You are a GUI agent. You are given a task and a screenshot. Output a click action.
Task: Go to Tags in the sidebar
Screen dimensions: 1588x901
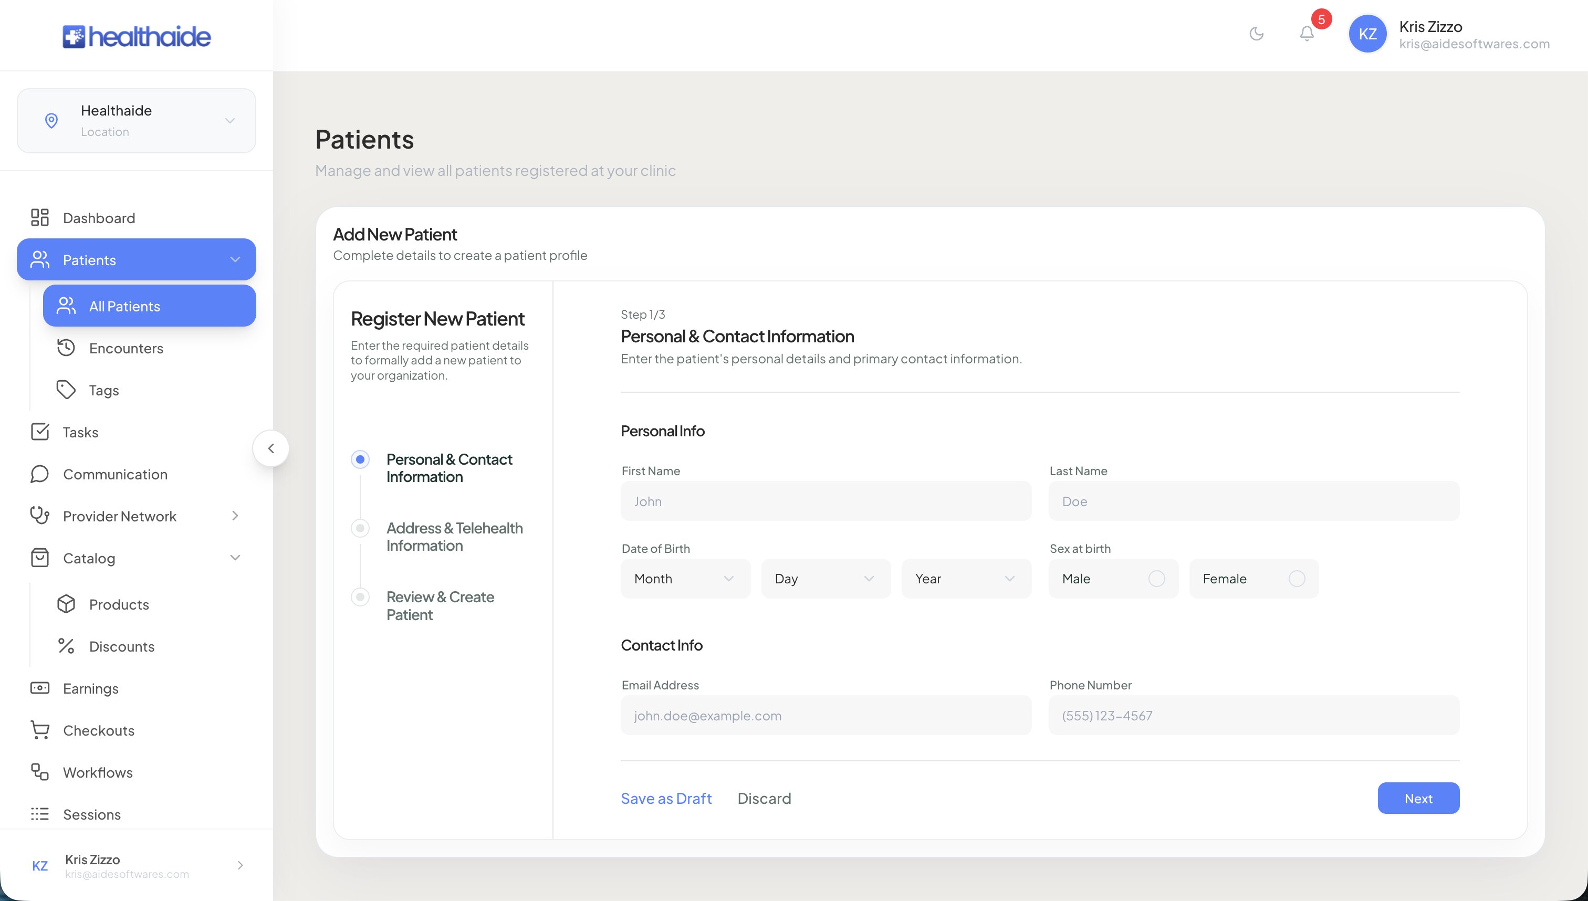click(149, 390)
